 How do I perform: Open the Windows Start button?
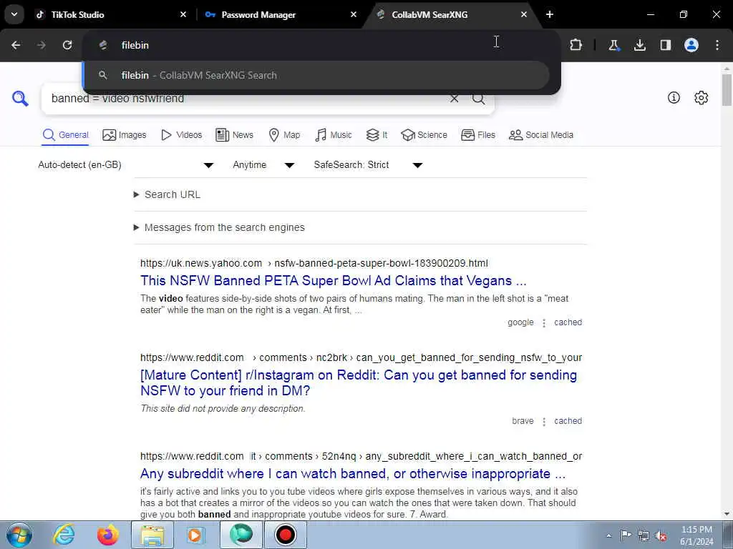[x=19, y=535]
